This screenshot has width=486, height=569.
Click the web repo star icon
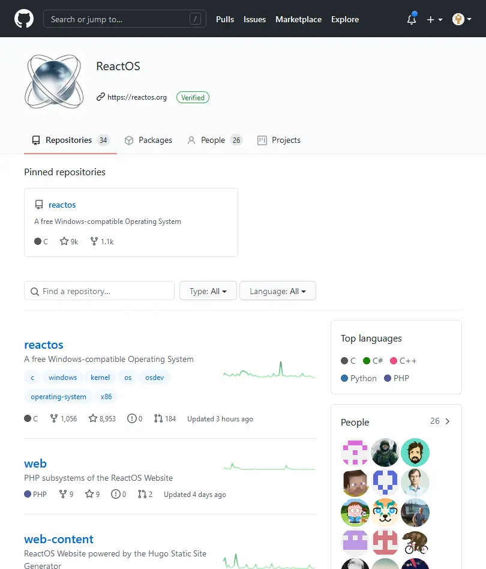coord(89,494)
